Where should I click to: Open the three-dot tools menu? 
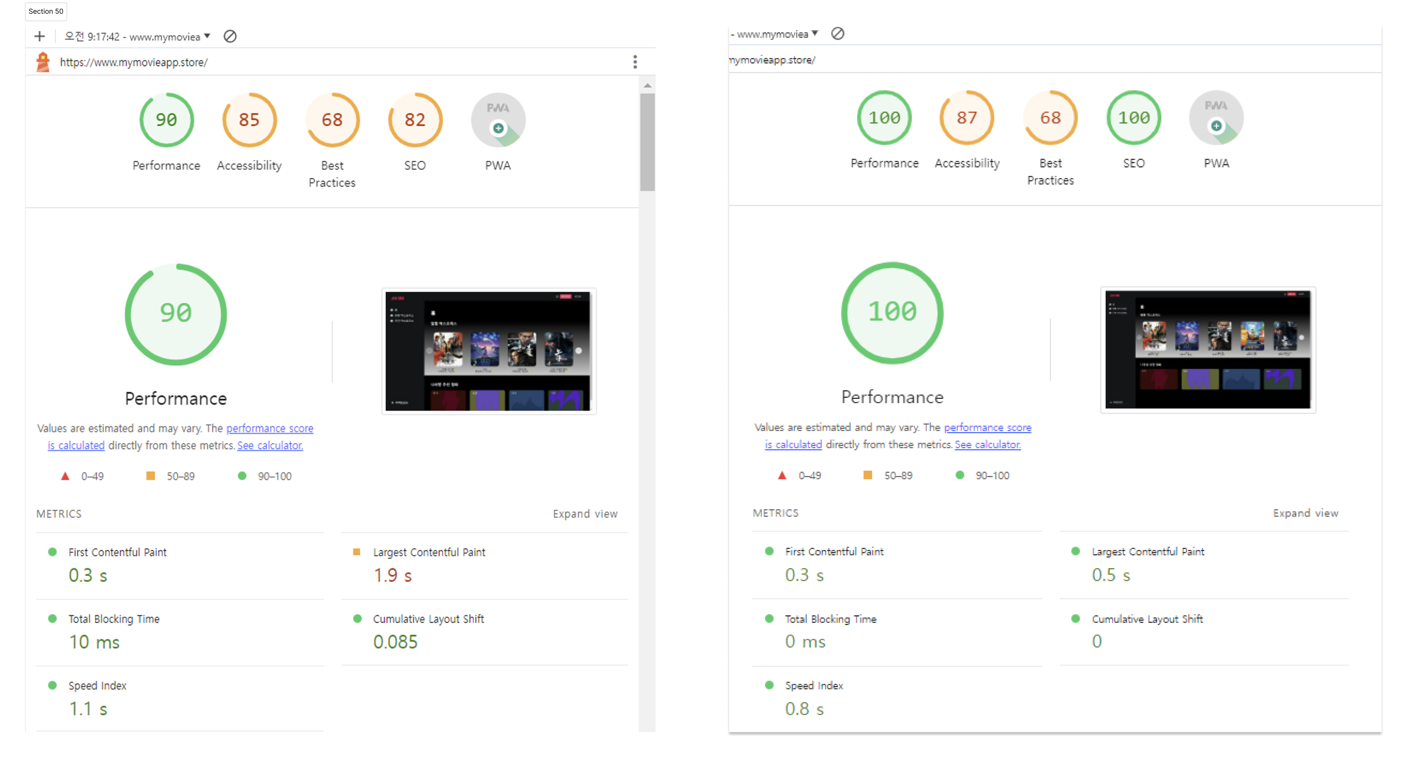point(635,62)
